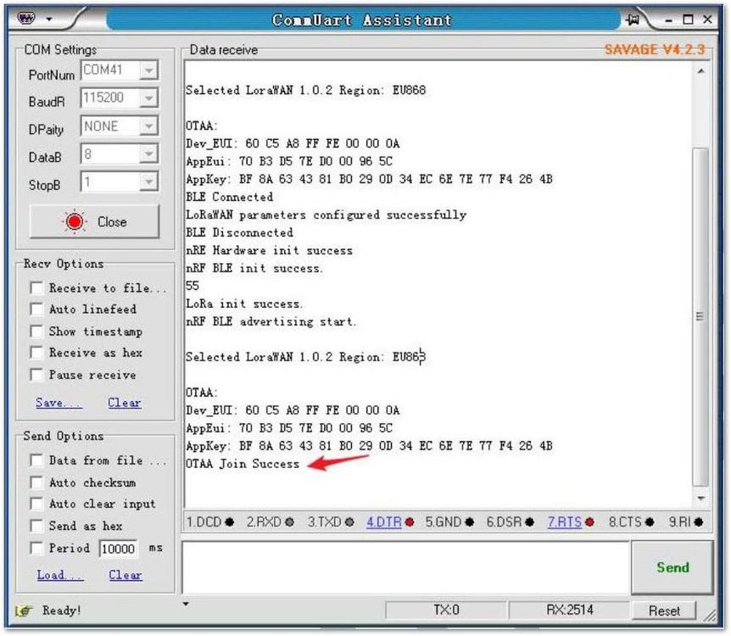Click the red port status indicator icon

tap(75, 221)
